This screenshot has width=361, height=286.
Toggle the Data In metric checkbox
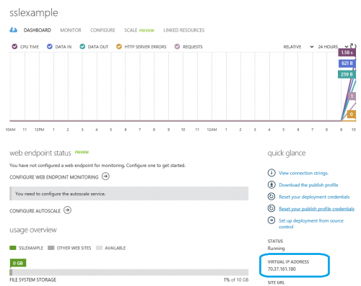coord(50,46)
